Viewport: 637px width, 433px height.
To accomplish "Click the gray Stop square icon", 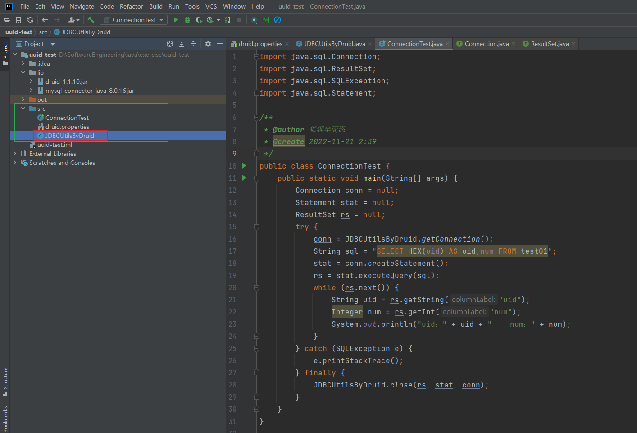I will click(239, 20).
